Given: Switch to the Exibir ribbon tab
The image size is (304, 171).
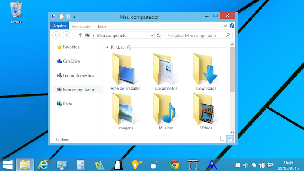Looking at the screenshot, I should tap(102, 26).
